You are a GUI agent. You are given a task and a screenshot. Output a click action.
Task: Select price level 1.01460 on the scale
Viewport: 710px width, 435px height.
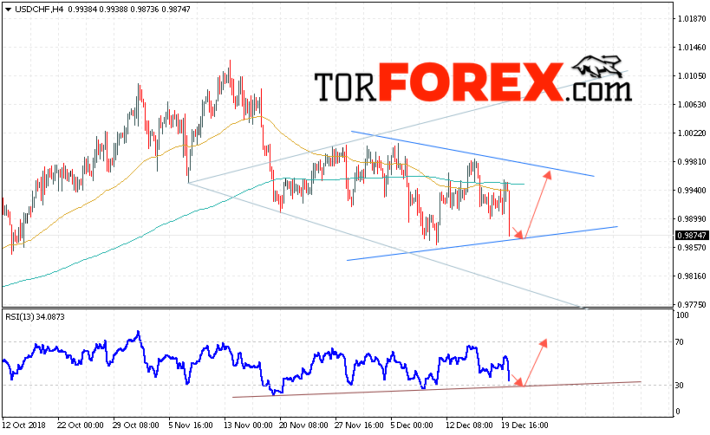(x=692, y=47)
